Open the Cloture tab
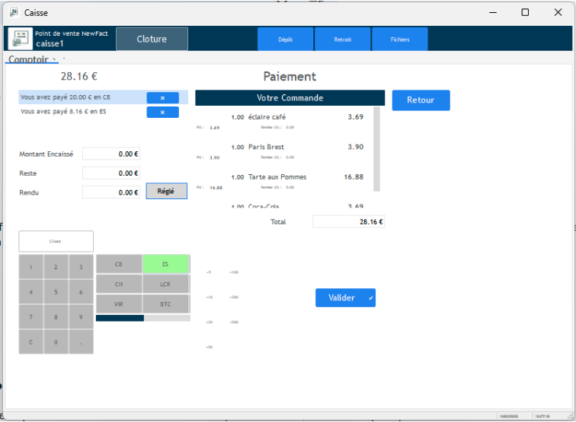The image size is (576, 422). [152, 39]
